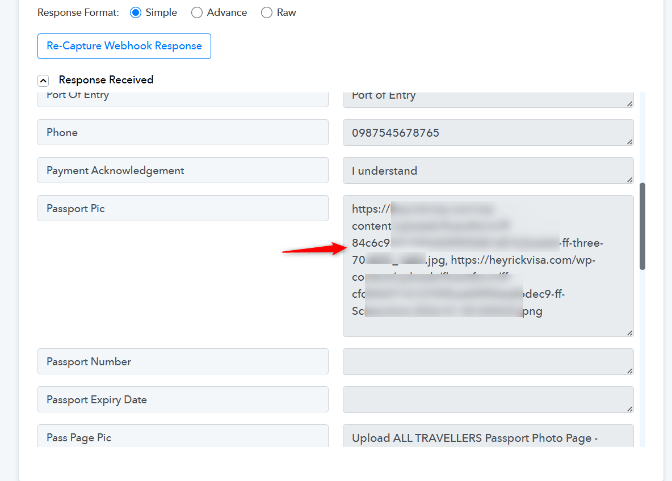
Task: Select the Simple response format
Action: (136, 12)
